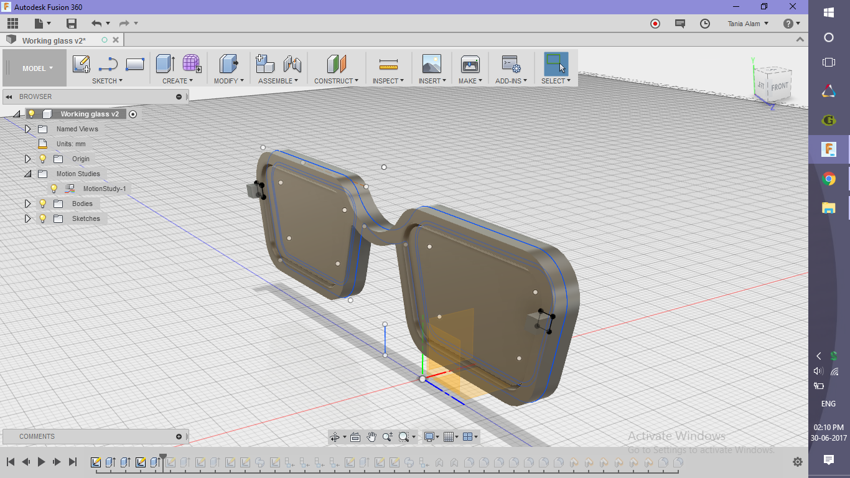The width and height of the screenshot is (850, 478).
Task: Expand the Sketches folder
Action: (27, 218)
